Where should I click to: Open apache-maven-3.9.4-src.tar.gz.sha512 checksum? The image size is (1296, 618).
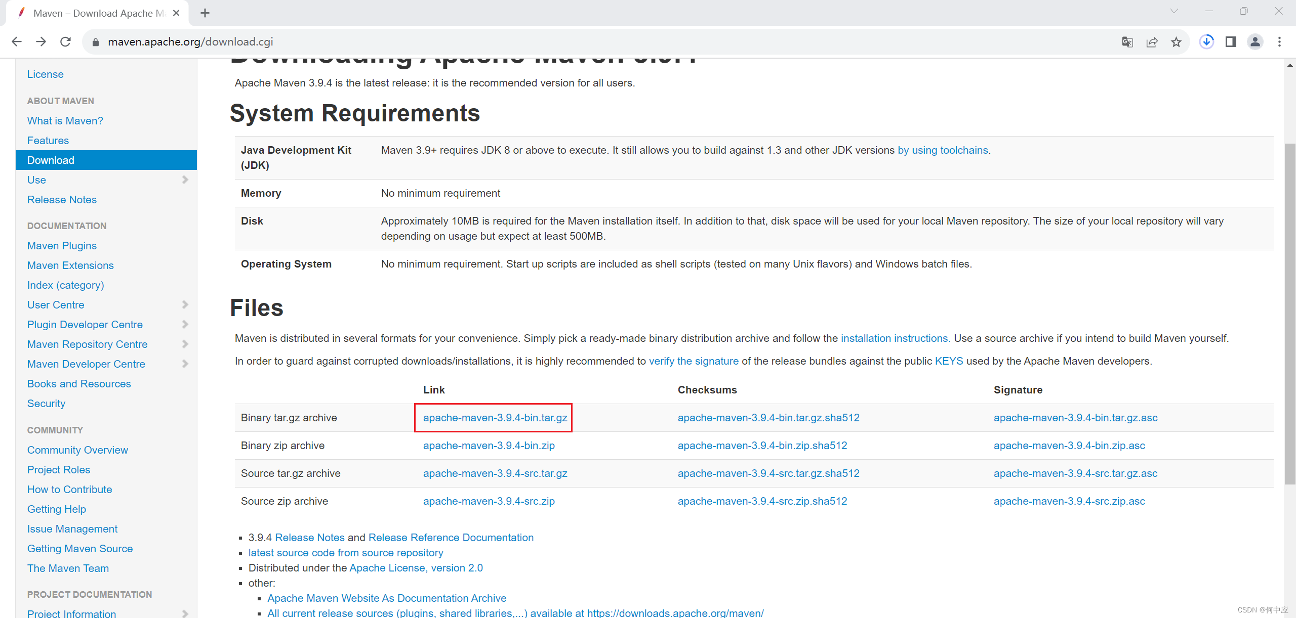(x=768, y=473)
